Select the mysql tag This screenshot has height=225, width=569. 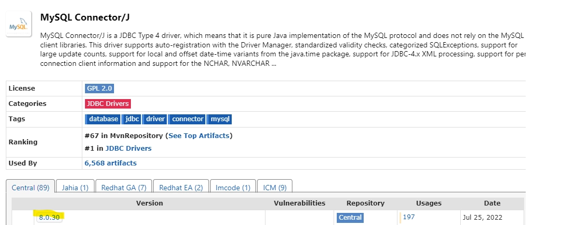[x=220, y=119]
